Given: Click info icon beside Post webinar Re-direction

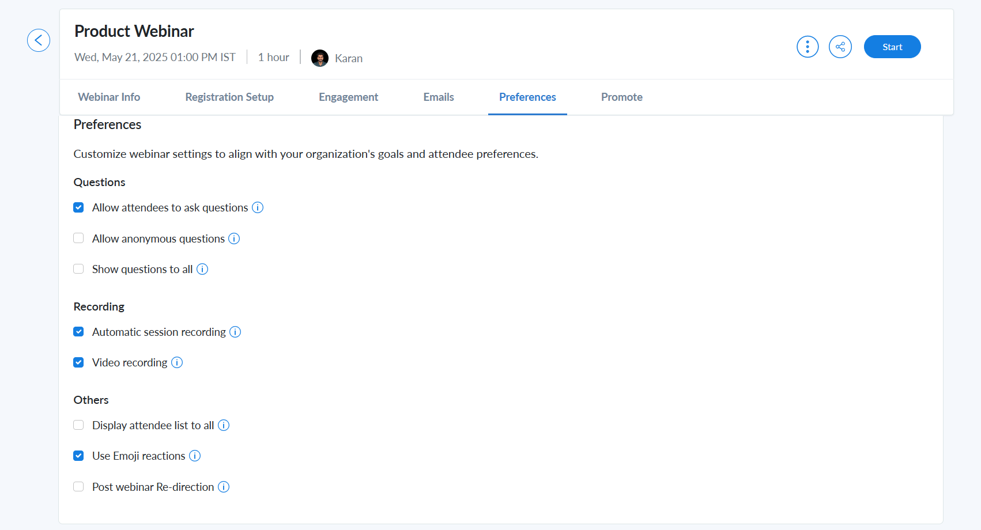Looking at the screenshot, I should [x=224, y=487].
